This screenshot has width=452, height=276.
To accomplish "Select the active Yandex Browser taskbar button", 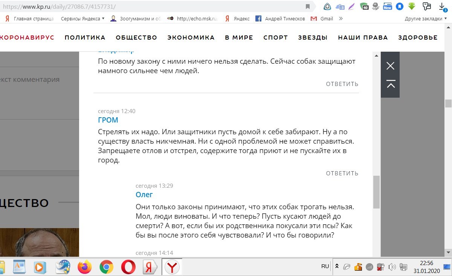I will click(x=173, y=267).
